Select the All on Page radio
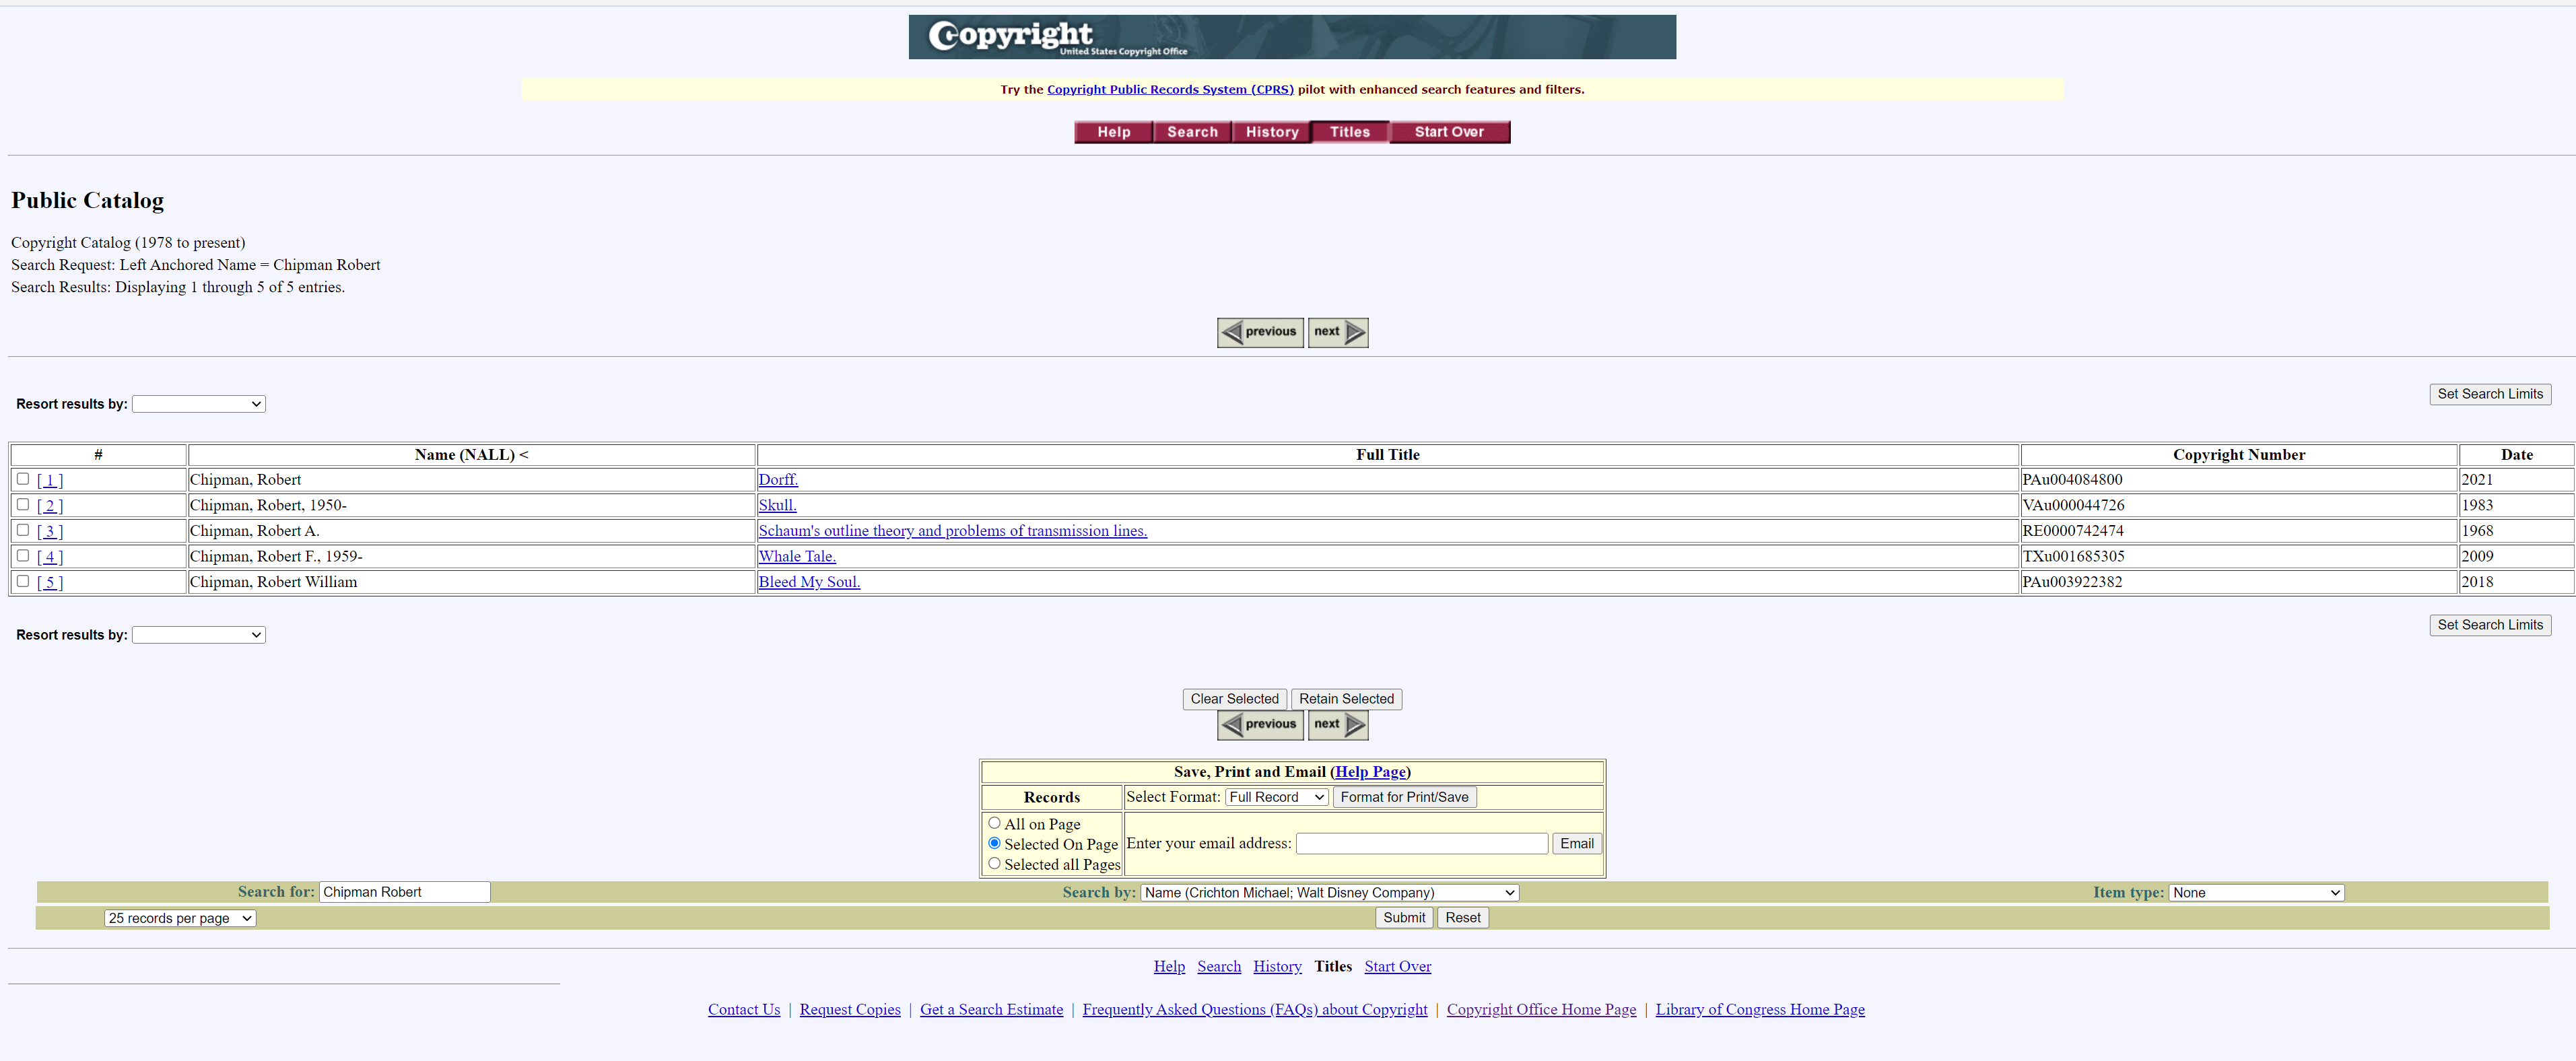 [994, 823]
